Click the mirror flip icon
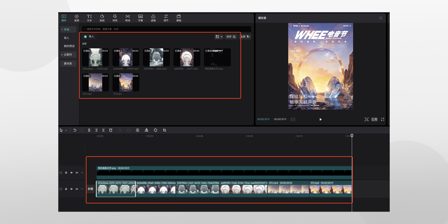The image size is (448, 224). coord(146,130)
